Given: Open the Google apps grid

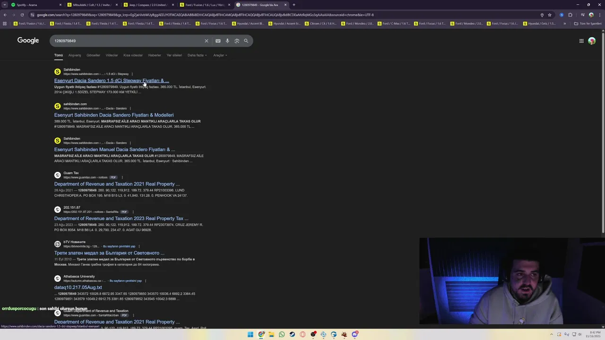Looking at the screenshot, I should 581,41.
